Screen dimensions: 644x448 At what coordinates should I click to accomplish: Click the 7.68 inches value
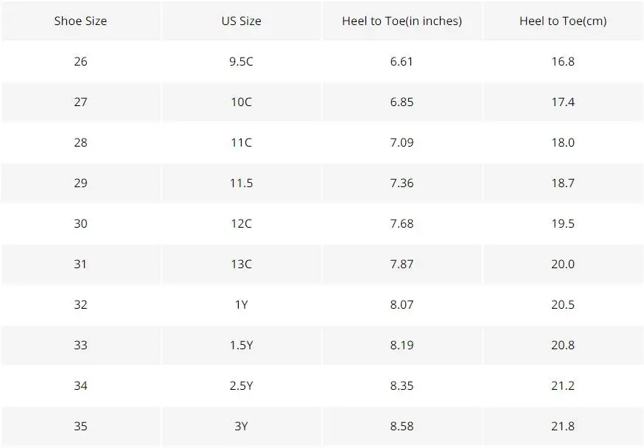(x=402, y=223)
